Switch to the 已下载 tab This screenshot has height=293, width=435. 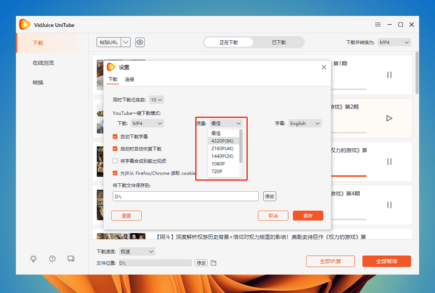279,42
